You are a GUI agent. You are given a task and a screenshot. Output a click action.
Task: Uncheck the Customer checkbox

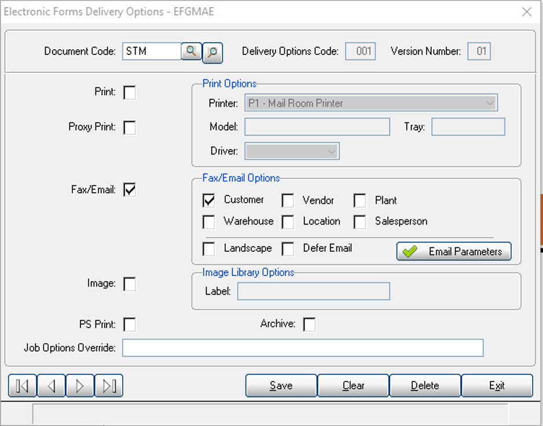tap(209, 200)
